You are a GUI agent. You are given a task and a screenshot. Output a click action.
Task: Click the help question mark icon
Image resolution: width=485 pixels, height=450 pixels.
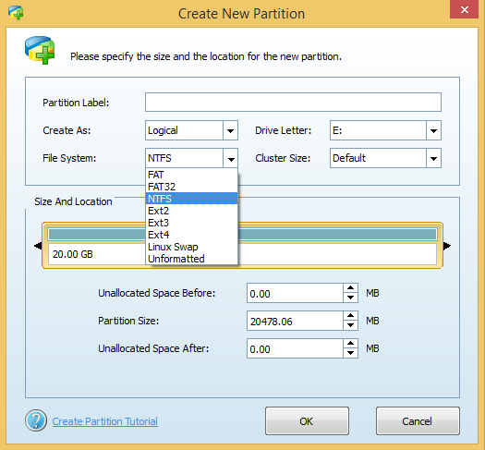pos(36,420)
